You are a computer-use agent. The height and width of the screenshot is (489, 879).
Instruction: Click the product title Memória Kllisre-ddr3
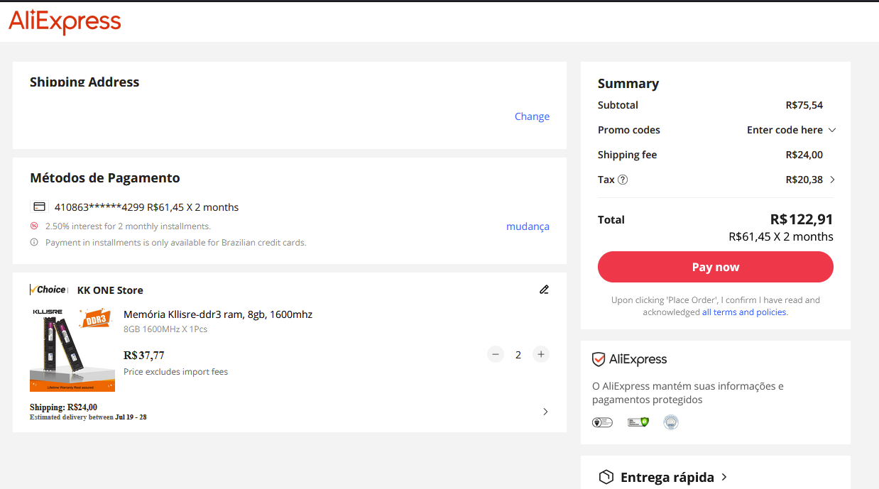(x=218, y=314)
